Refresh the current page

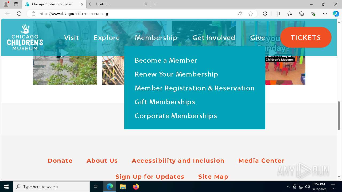tap(19, 14)
